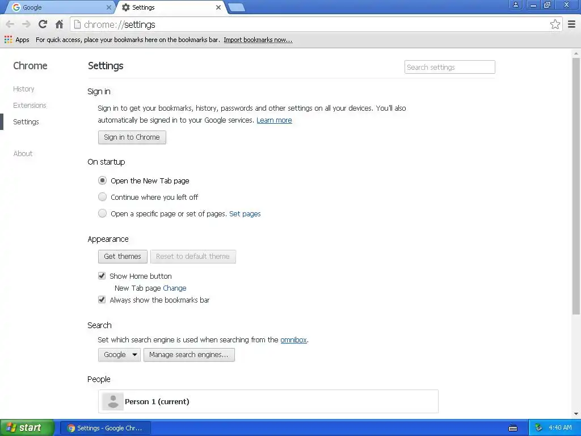Bookmark this page with the star icon

point(555,24)
